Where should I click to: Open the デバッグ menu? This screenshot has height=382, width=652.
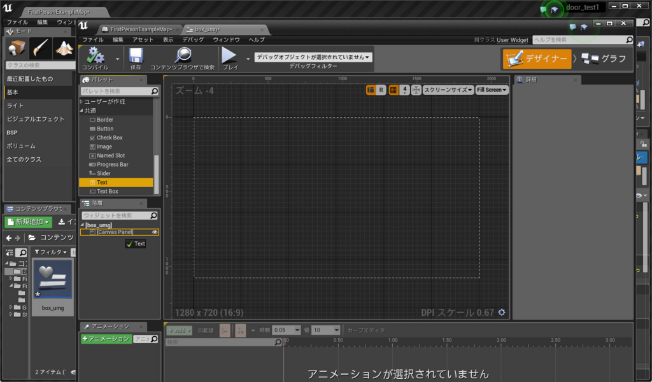pyautogui.click(x=193, y=40)
